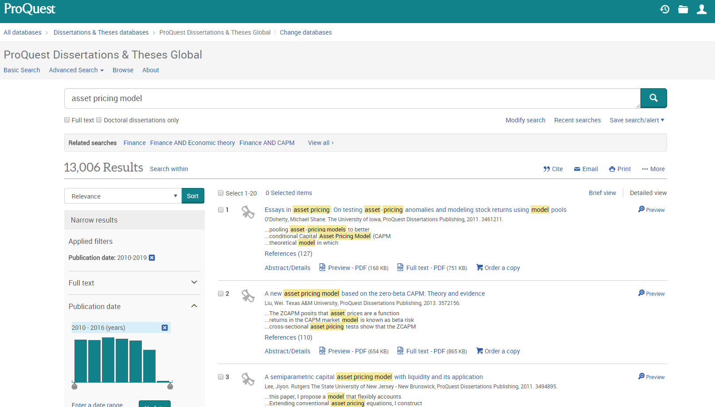
Task: Preview result 2 via magnifier Preview
Action: tap(651, 293)
